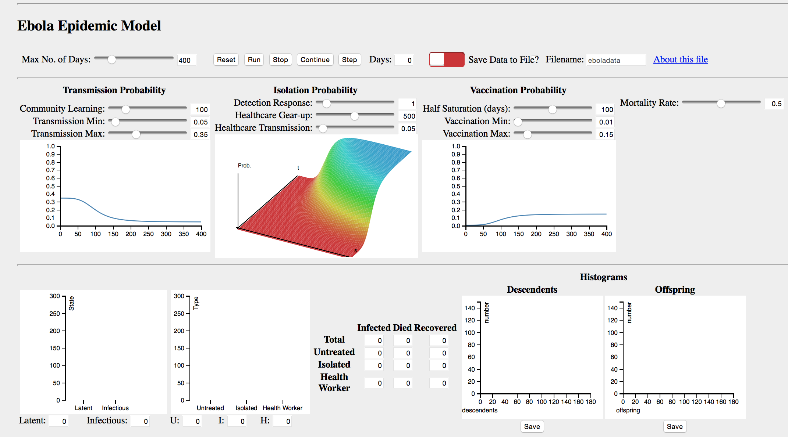The image size is (788, 437).
Task: Click the Max No. of Days slider
Action: point(134,59)
